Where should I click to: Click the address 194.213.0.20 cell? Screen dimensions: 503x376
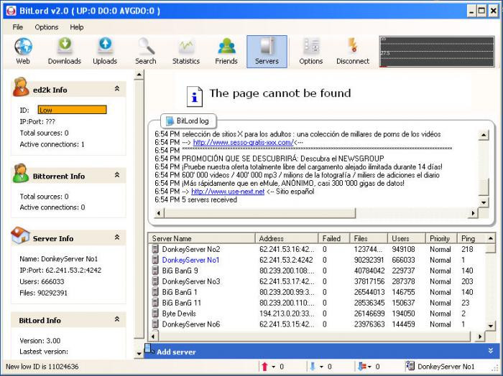pyautogui.click(x=287, y=314)
